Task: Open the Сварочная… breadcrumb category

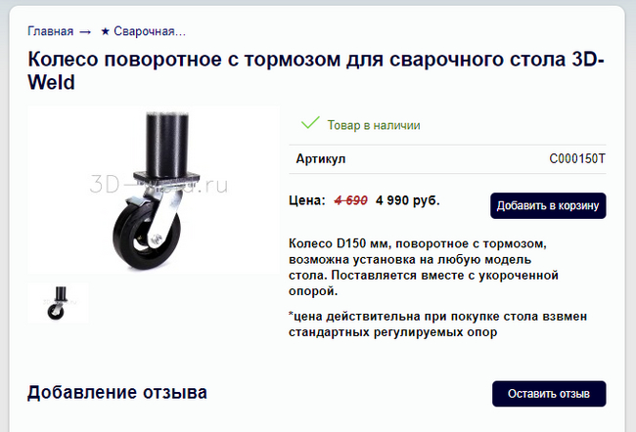Action: click(150, 31)
